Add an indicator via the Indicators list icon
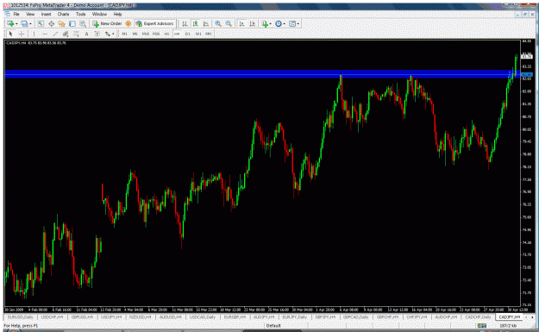This screenshot has height=332, width=539. [265, 23]
